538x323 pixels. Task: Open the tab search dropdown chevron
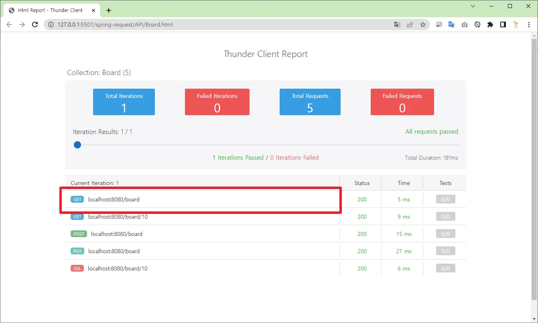[x=473, y=6]
